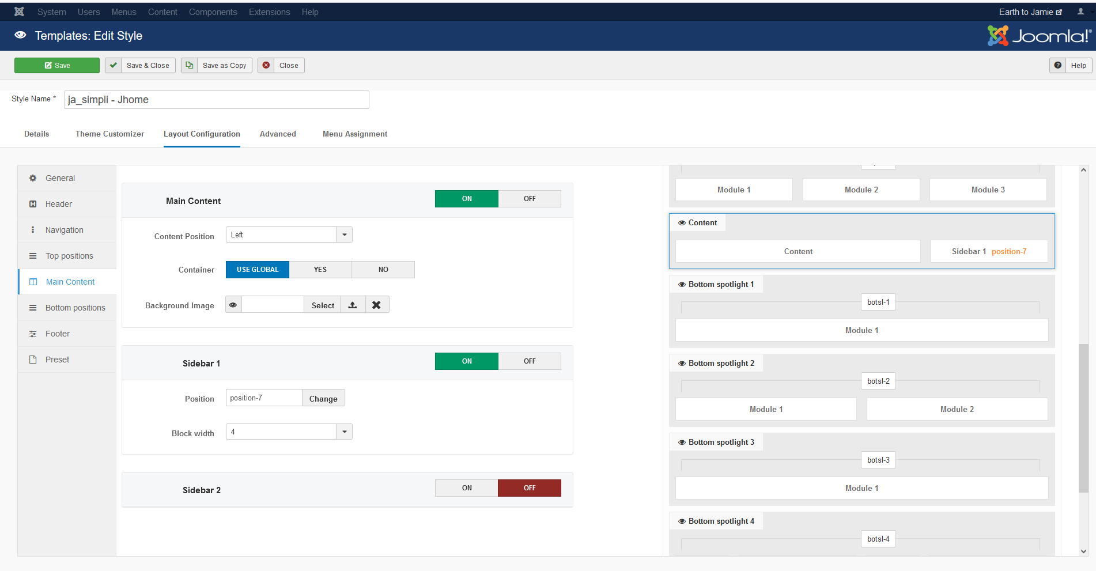Select the botsl-3 position label
The height and width of the screenshot is (571, 1096).
click(878, 460)
